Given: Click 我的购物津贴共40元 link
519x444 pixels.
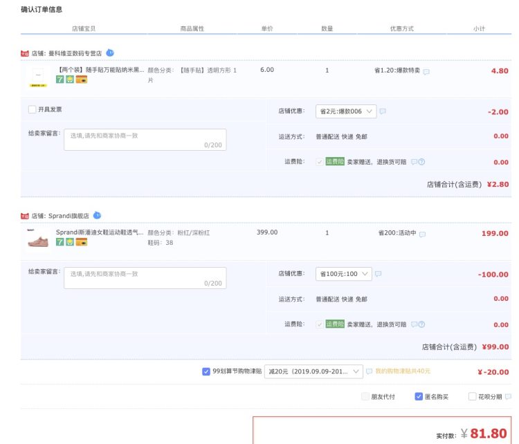Looking at the screenshot, I should click(403, 371).
